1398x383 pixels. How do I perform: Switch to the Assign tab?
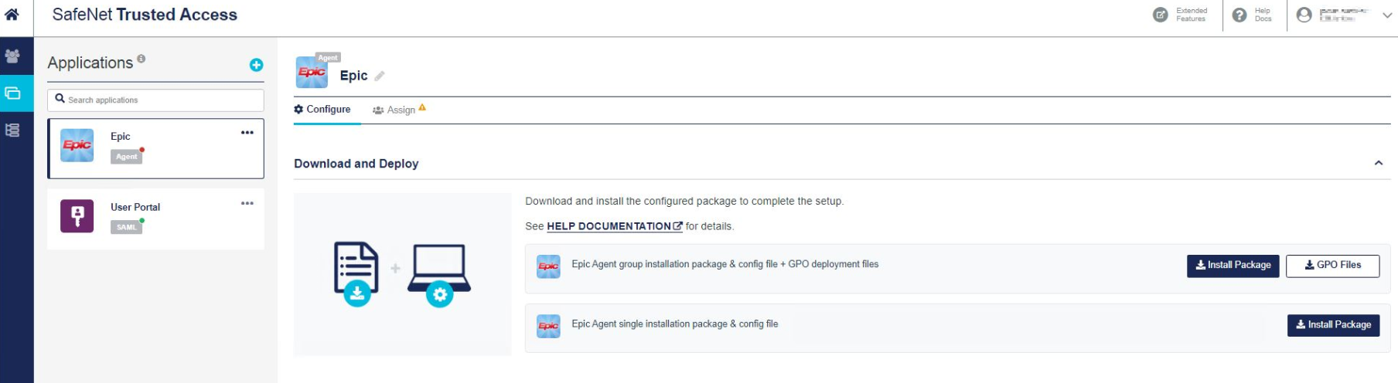pyautogui.click(x=400, y=110)
